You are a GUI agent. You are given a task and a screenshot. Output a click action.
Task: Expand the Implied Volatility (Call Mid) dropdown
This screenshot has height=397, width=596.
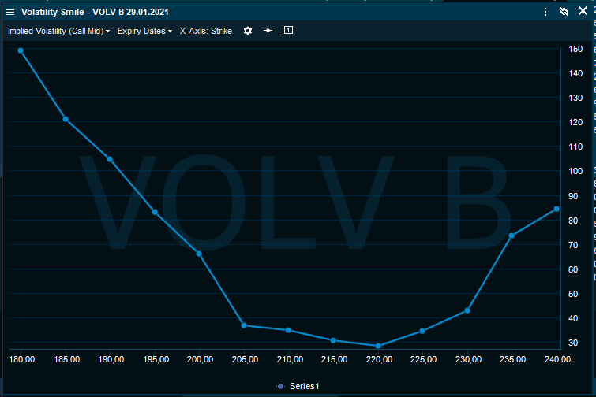58,31
